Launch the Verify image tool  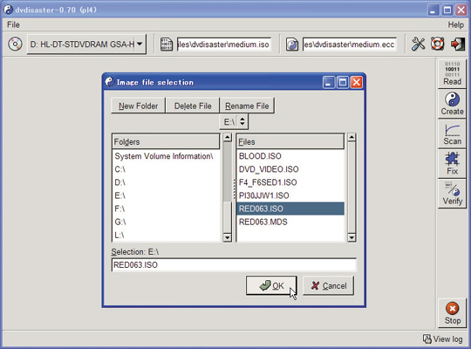452,194
